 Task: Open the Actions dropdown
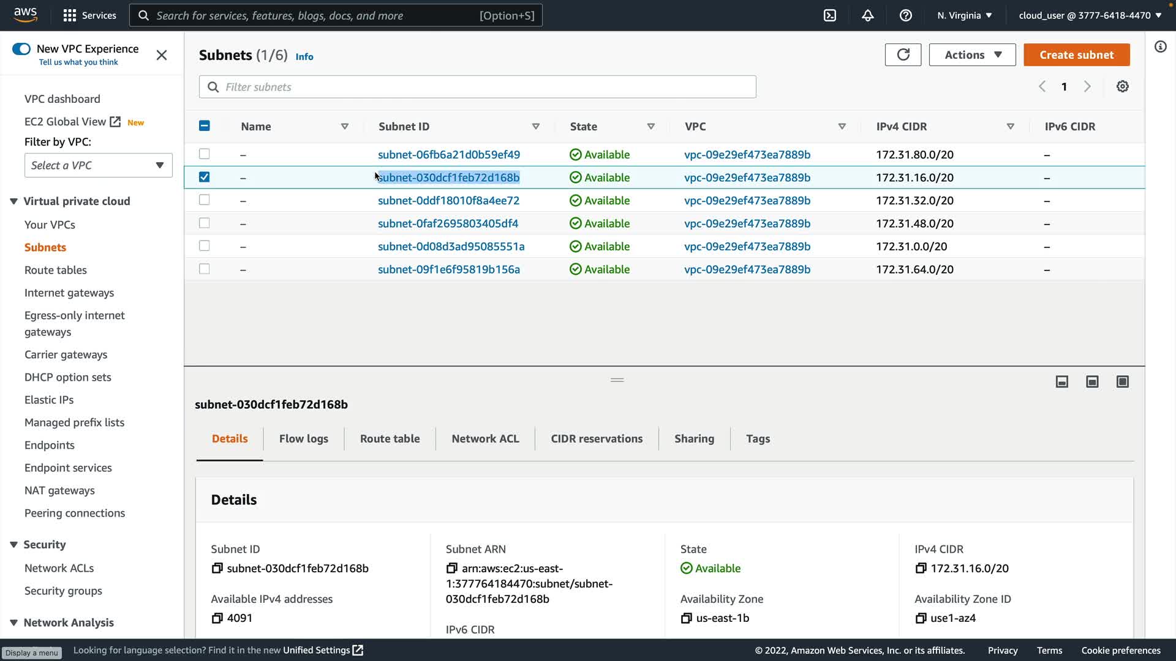972,54
